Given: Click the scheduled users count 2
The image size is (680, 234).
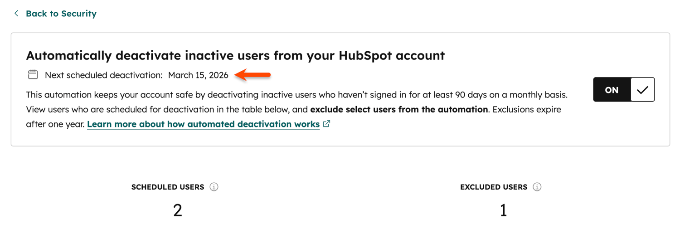Looking at the screenshot, I should [x=178, y=210].
